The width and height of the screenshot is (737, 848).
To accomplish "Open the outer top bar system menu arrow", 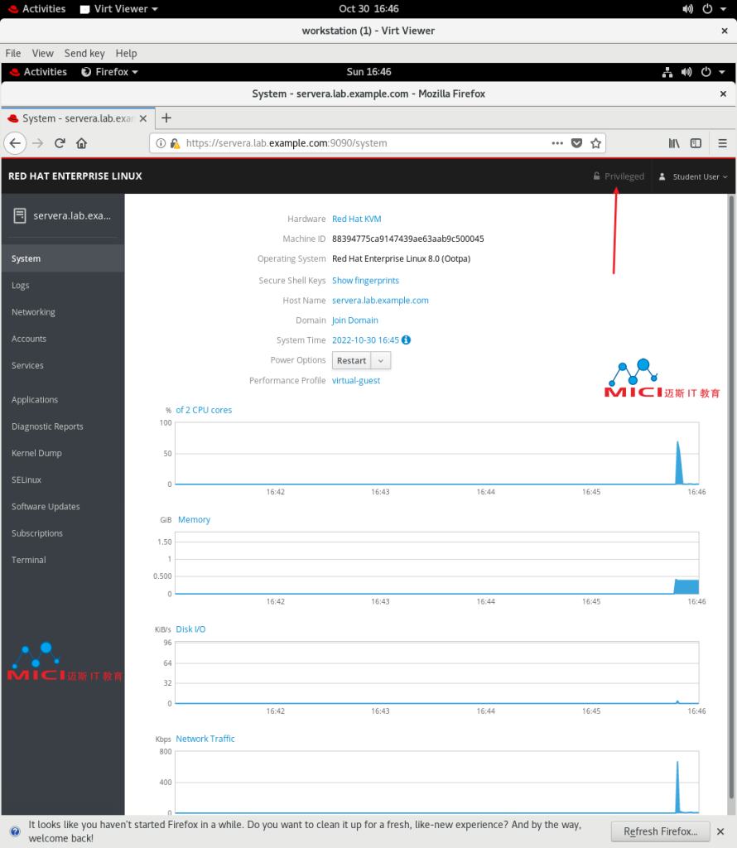I will [x=723, y=9].
